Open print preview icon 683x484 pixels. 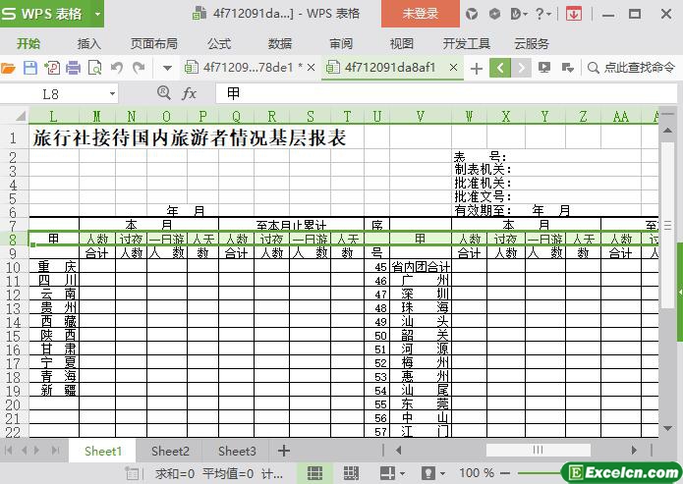tap(94, 68)
